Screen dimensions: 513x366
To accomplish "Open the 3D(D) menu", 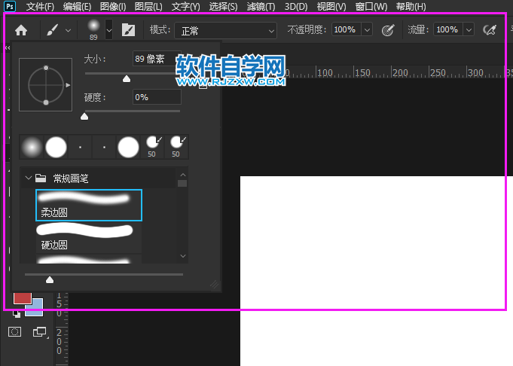I will click(x=296, y=7).
